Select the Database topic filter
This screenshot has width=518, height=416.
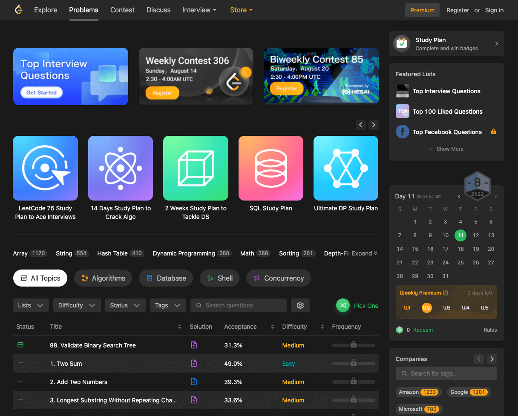coord(166,278)
